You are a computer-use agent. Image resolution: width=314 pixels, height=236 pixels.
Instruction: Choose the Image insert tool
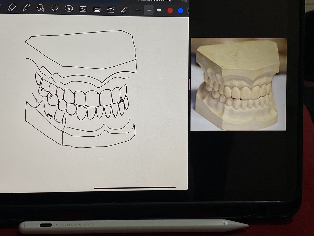pos(83,9)
